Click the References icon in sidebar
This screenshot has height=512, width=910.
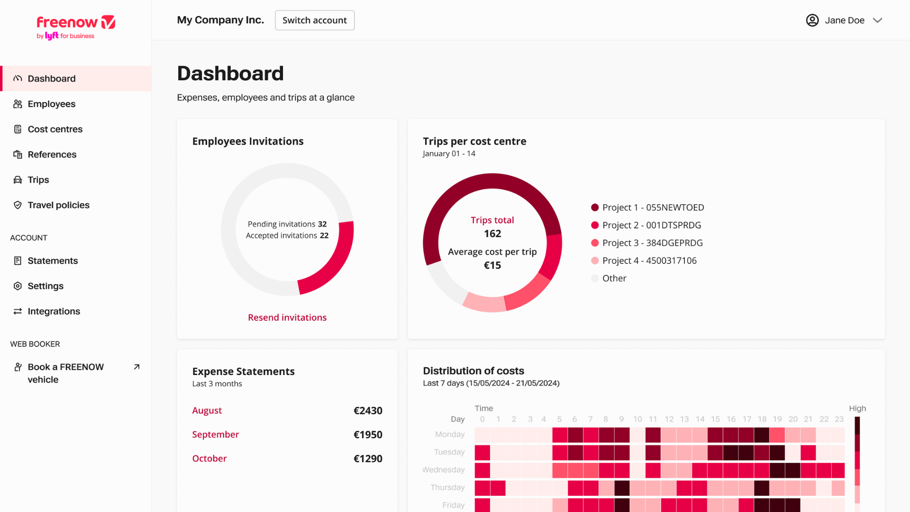(18, 155)
